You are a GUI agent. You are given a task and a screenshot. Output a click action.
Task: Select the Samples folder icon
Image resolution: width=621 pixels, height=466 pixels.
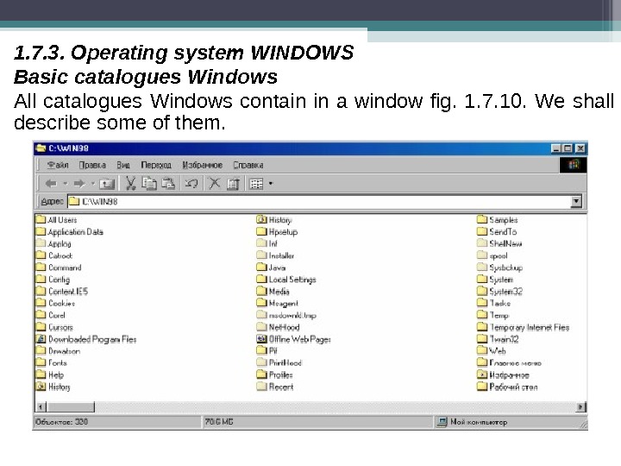(x=482, y=219)
